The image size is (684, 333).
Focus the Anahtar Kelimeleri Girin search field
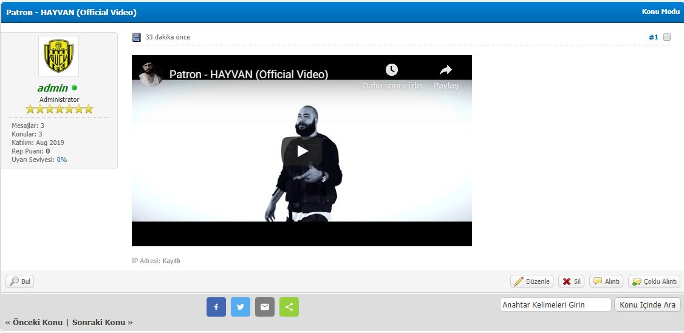point(555,304)
